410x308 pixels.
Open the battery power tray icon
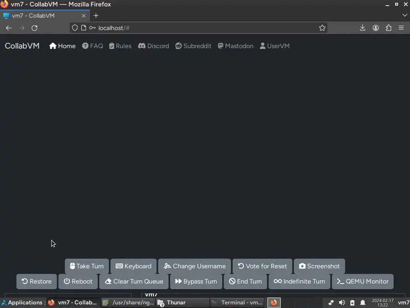point(352,303)
